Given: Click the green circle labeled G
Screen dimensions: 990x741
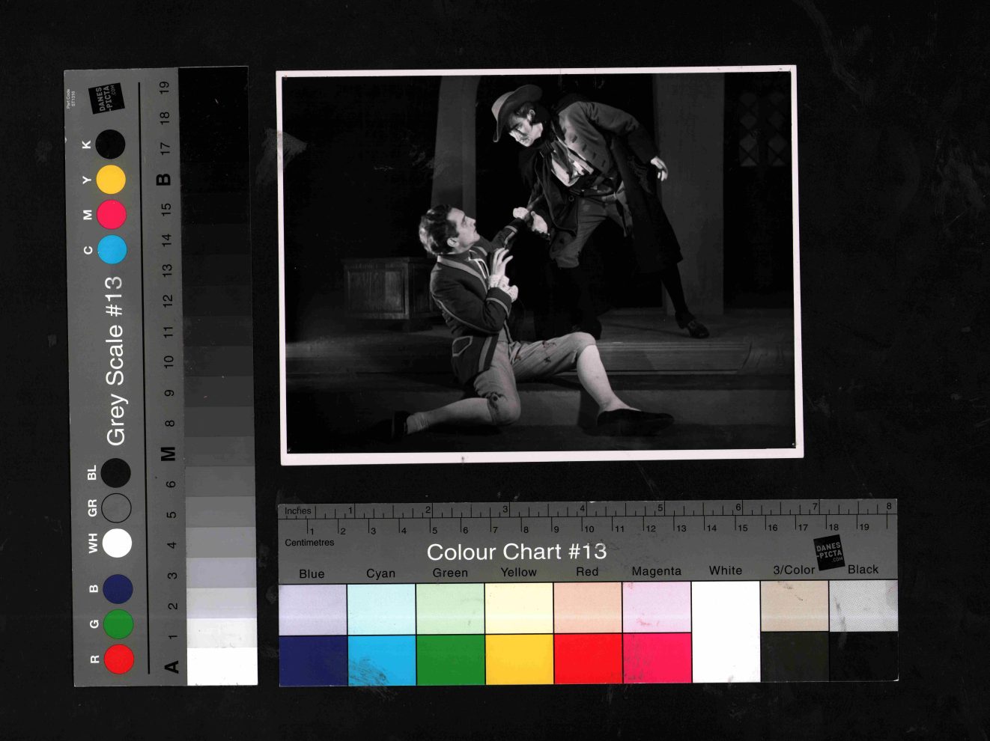Looking at the screenshot, I should [118, 624].
